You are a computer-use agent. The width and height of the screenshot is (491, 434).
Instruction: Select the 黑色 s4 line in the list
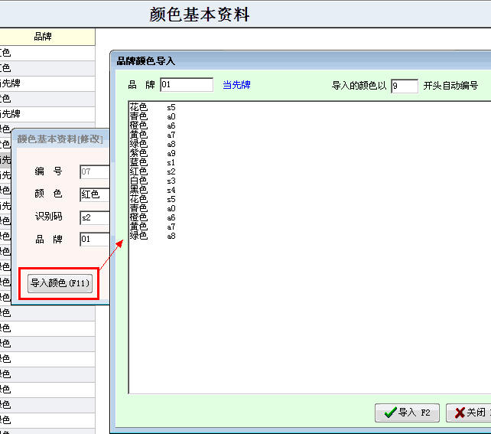(x=152, y=190)
